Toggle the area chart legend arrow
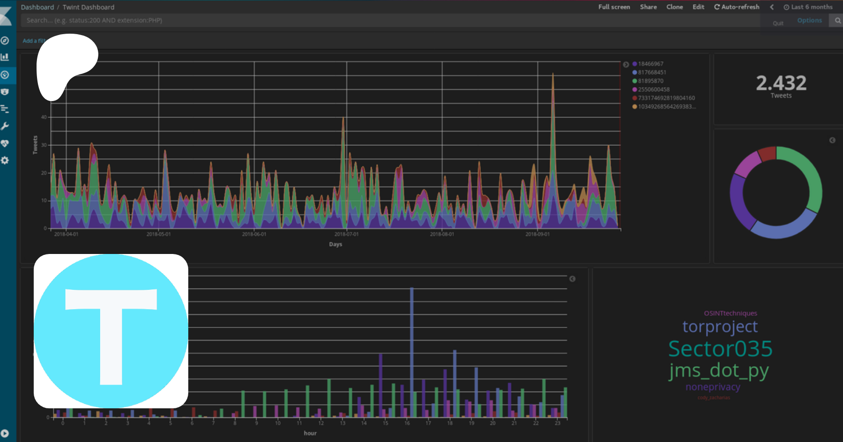This screenshot has width=843, height=442. pos(626,65)
